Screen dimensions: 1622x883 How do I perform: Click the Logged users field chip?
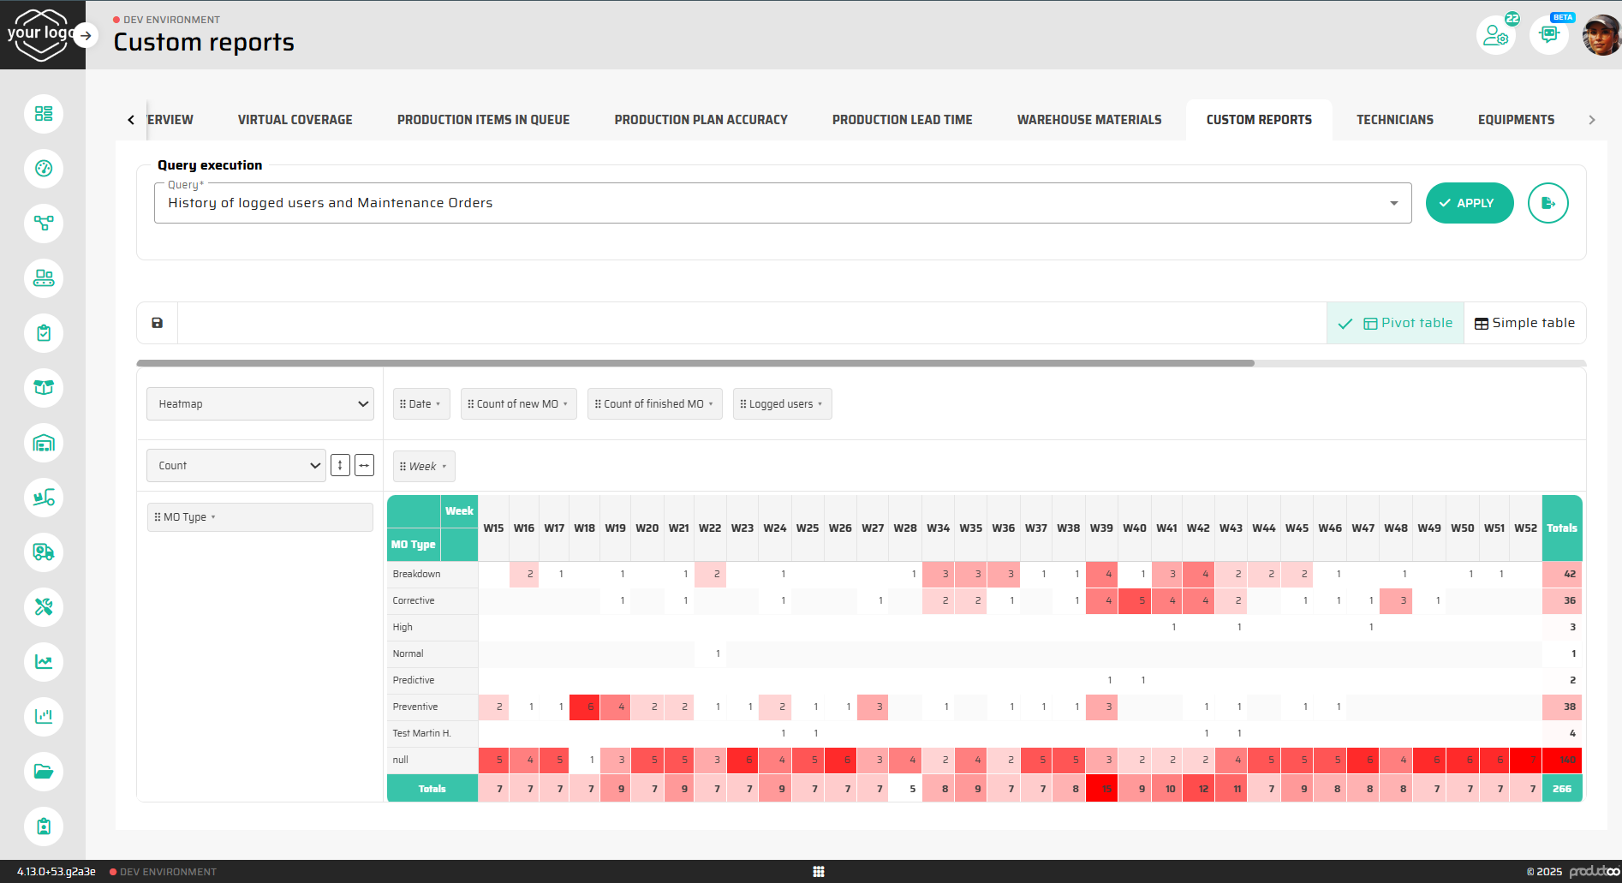pos(782,404)
